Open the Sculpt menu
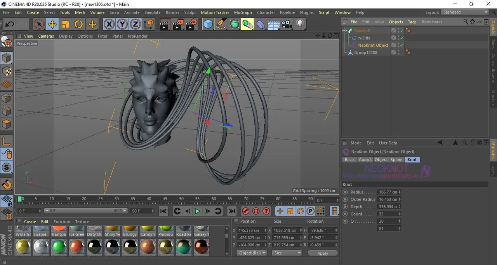The width and height of the screenshot is (497, 265). coord(190,12)
